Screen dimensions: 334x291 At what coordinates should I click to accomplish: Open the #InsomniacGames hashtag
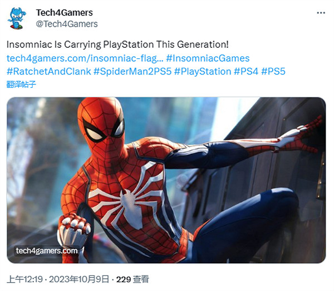(x=208, y=58)
